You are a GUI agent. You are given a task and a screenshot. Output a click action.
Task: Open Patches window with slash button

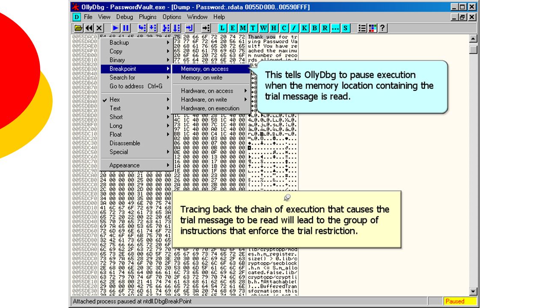(295, 28)
